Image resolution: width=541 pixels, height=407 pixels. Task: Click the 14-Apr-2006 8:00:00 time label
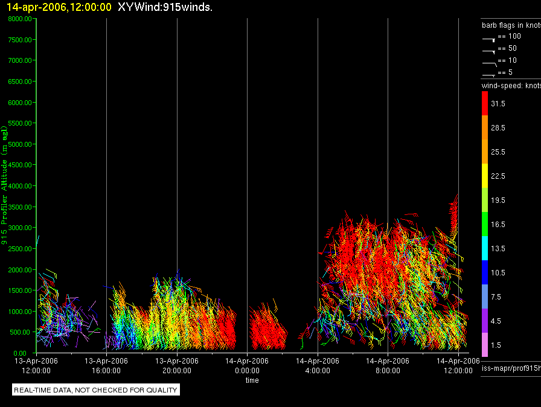tap(388, 365)
